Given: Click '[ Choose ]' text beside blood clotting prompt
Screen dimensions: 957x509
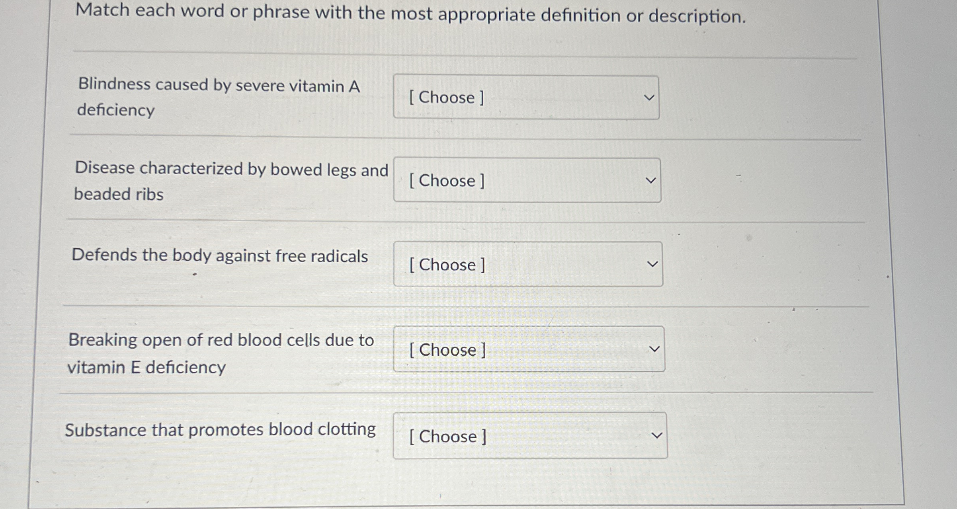Looking at the screenshot, I should [x=448, y=437].
